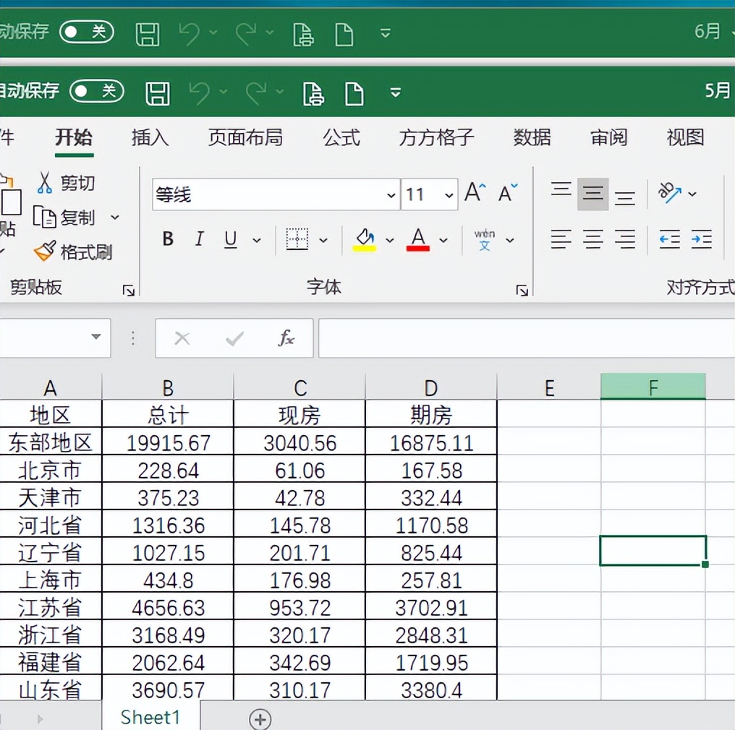Switch to 开始 tab
The width and height of the screenshot is (735, 730).
click(x=74, y=137)
